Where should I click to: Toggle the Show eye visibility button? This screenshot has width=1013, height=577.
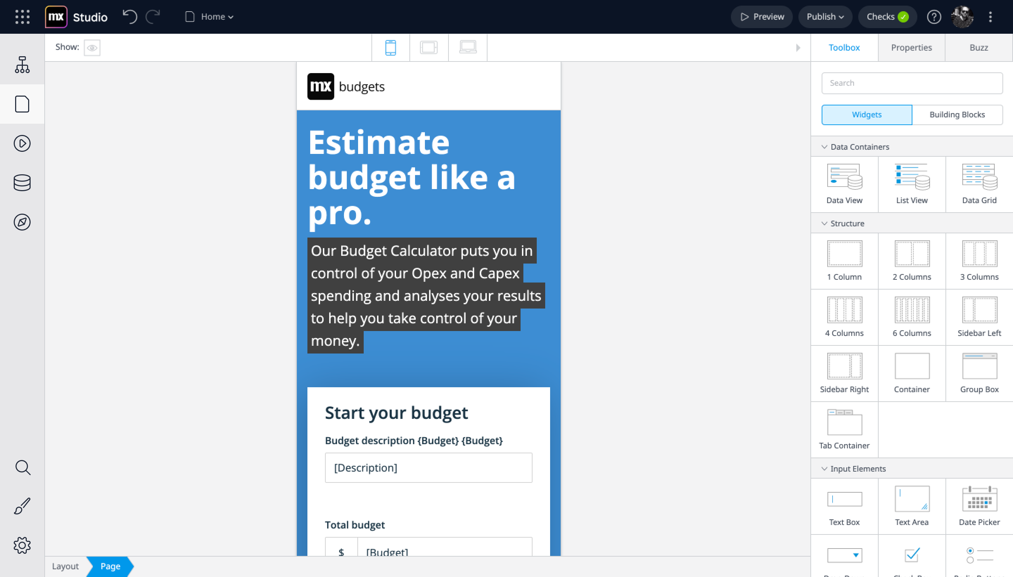tap(92, 47)
